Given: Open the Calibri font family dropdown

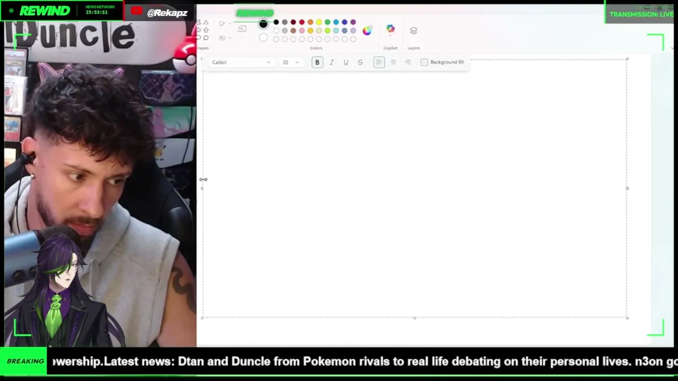Looking at the screenshot, I should click(241, 62).
